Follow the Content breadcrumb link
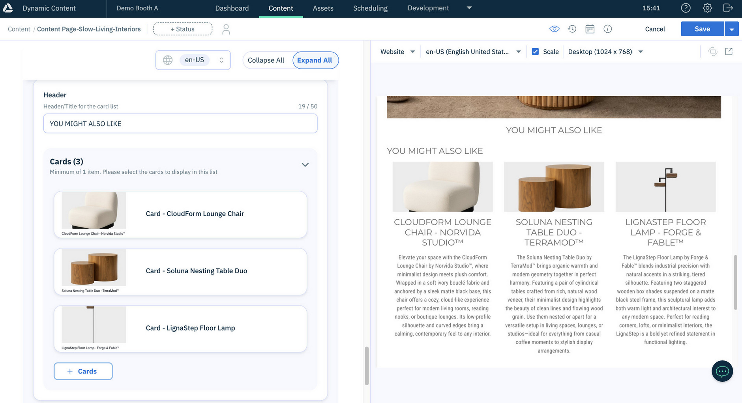Screen dimensions: 742x403 (19, 29)
